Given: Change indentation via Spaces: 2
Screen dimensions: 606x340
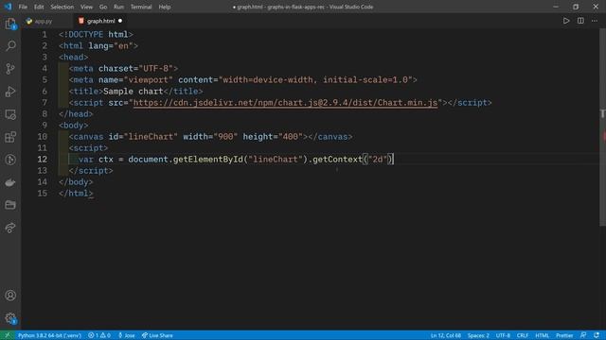Looking at the screenshot, I should (478, 335).
